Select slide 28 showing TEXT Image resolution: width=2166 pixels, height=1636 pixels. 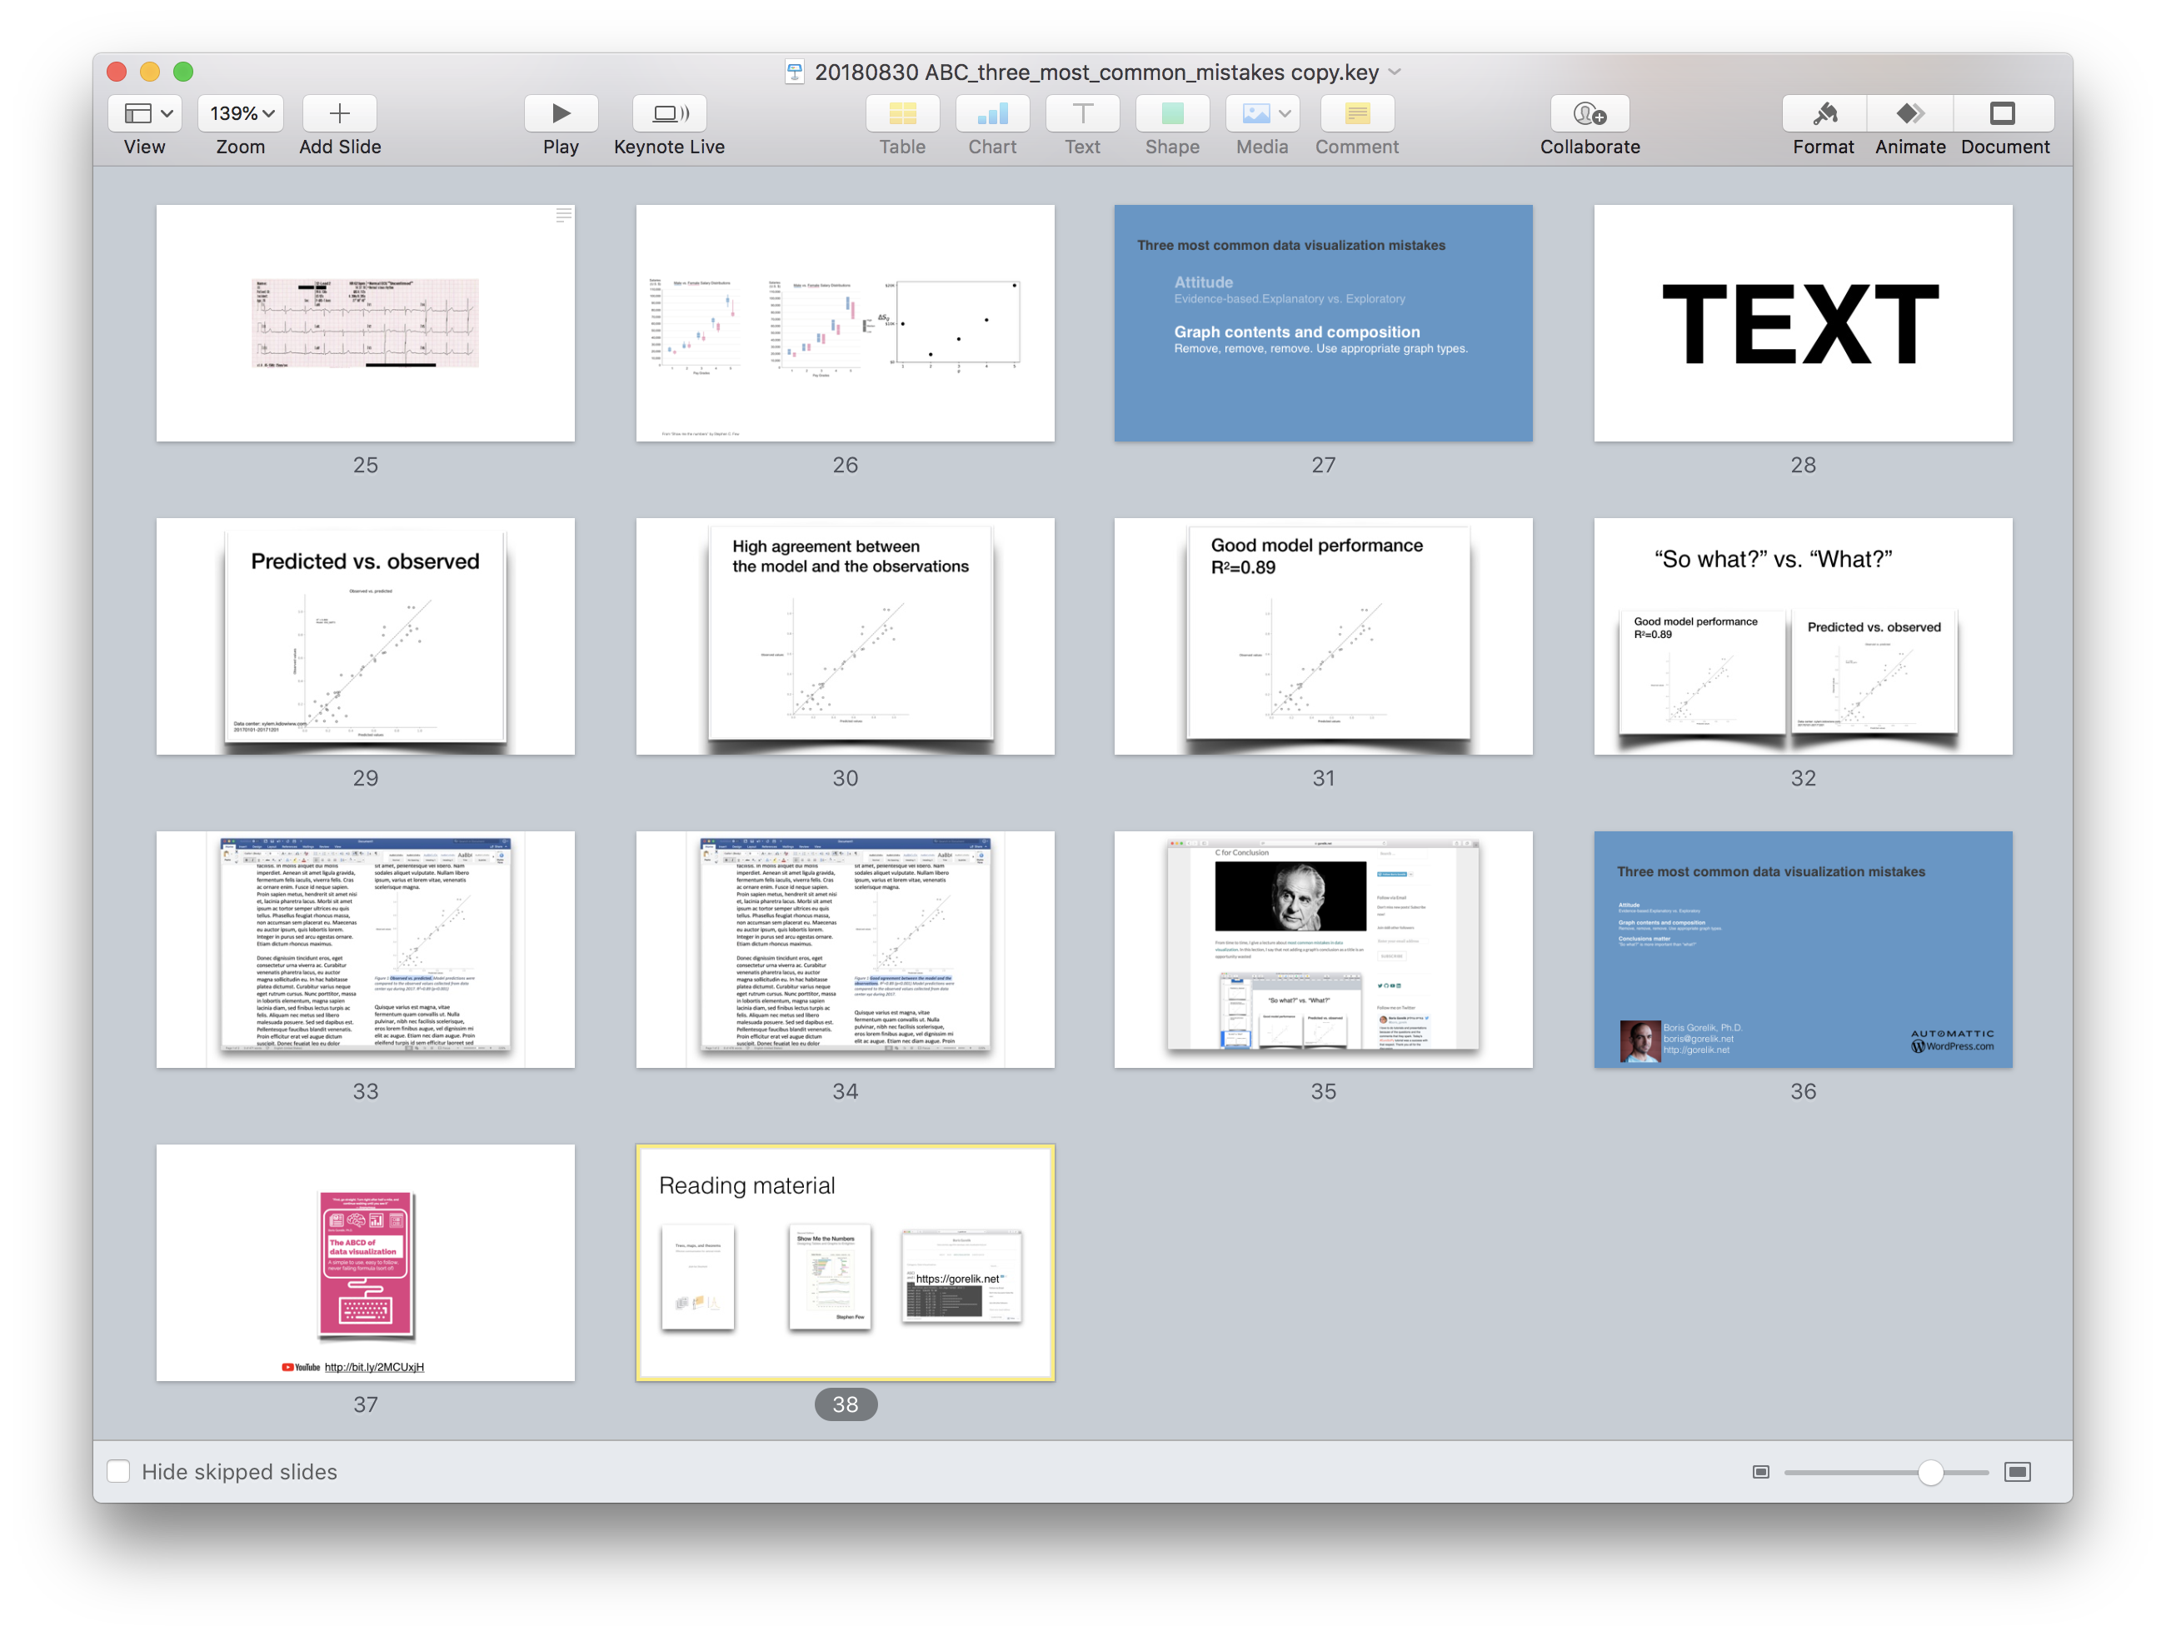[x=1803, y=323]
